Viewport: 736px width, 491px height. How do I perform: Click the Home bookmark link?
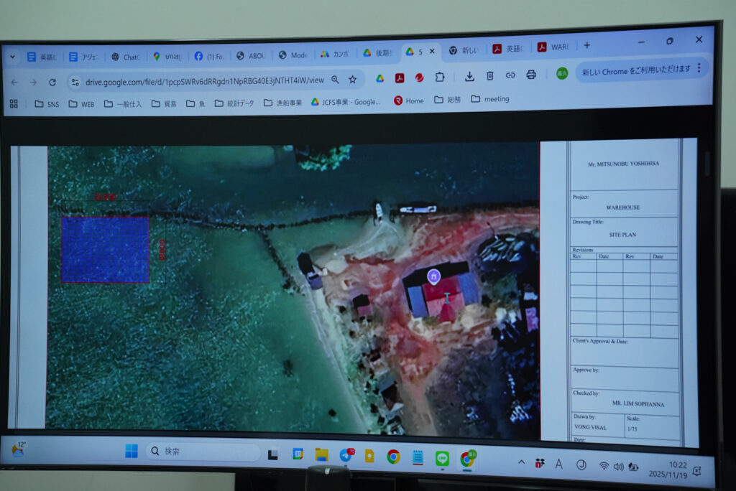[408, 100]
